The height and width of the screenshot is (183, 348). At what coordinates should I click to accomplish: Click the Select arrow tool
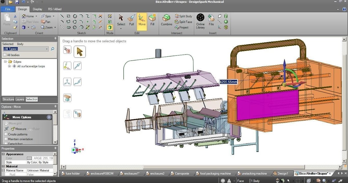pyautogui.click(x=121, y=20)
